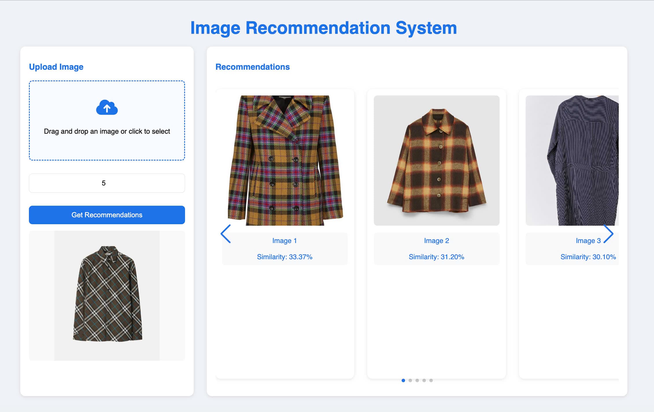Click the Recommendations heading
The image size is (654, 412).
pos(252,67)
